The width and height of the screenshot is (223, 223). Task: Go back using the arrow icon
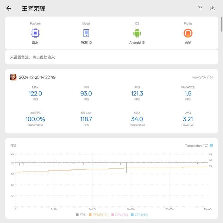point(9,8)
